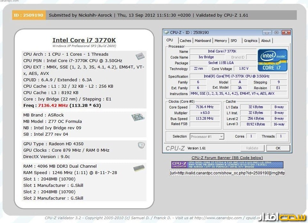308x223 pixels.
Task: Open the Mainboard tab
Action: 203,40
